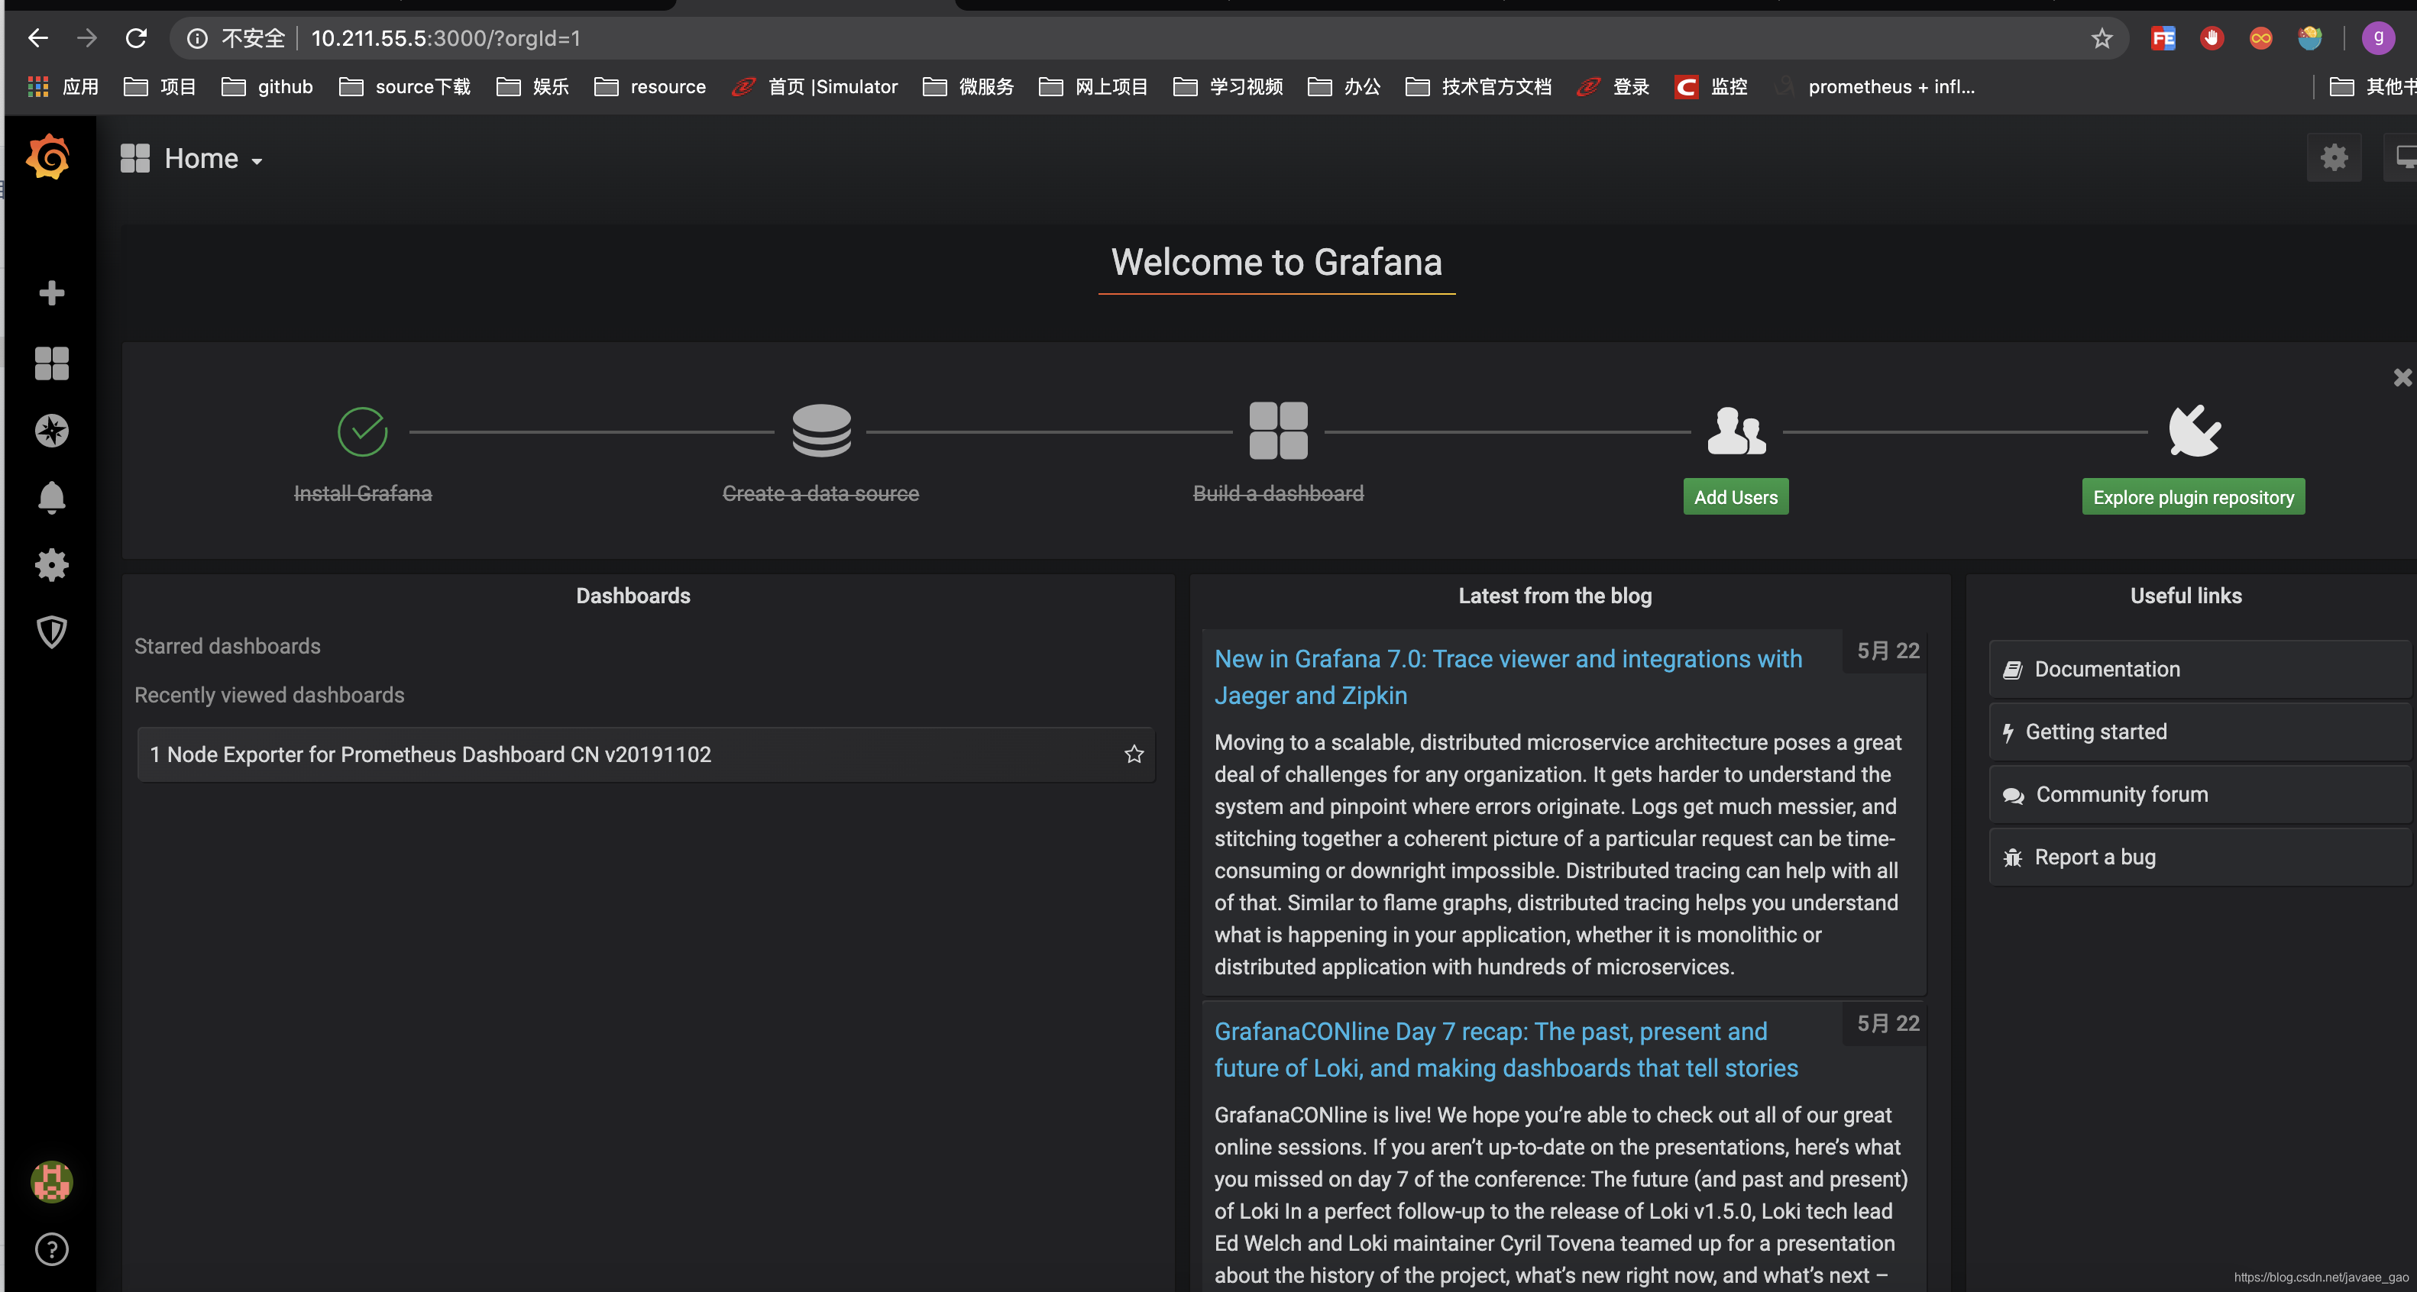This screenshot has height=1292, width=2417.
Task: Open the Create plus menu
Action: pos(52,293)
